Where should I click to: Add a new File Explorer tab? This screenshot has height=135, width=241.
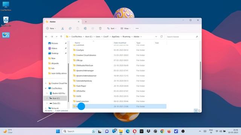tap(86, 22)
